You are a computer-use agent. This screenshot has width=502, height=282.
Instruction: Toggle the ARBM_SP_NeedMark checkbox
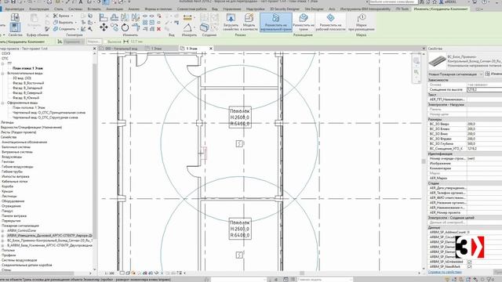pos(469,266)
